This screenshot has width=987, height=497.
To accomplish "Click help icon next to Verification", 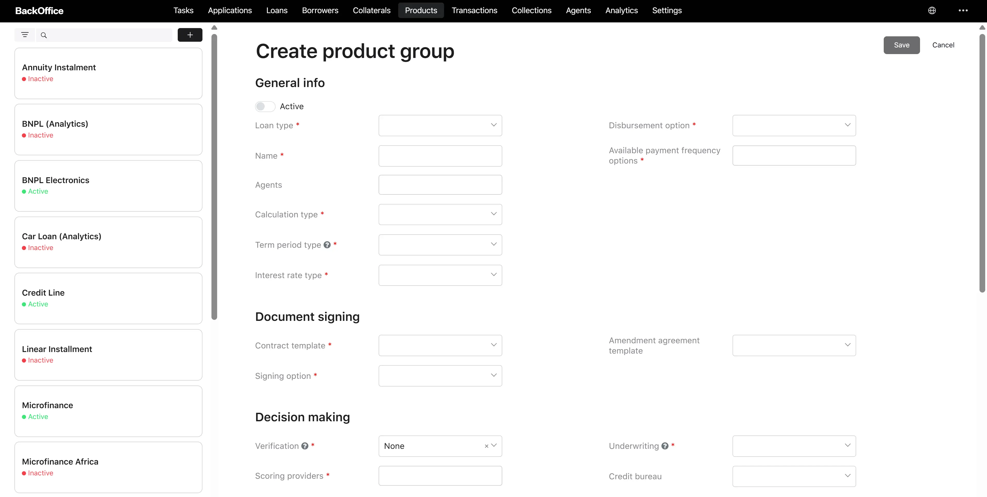I will click(x=305, y=446).
